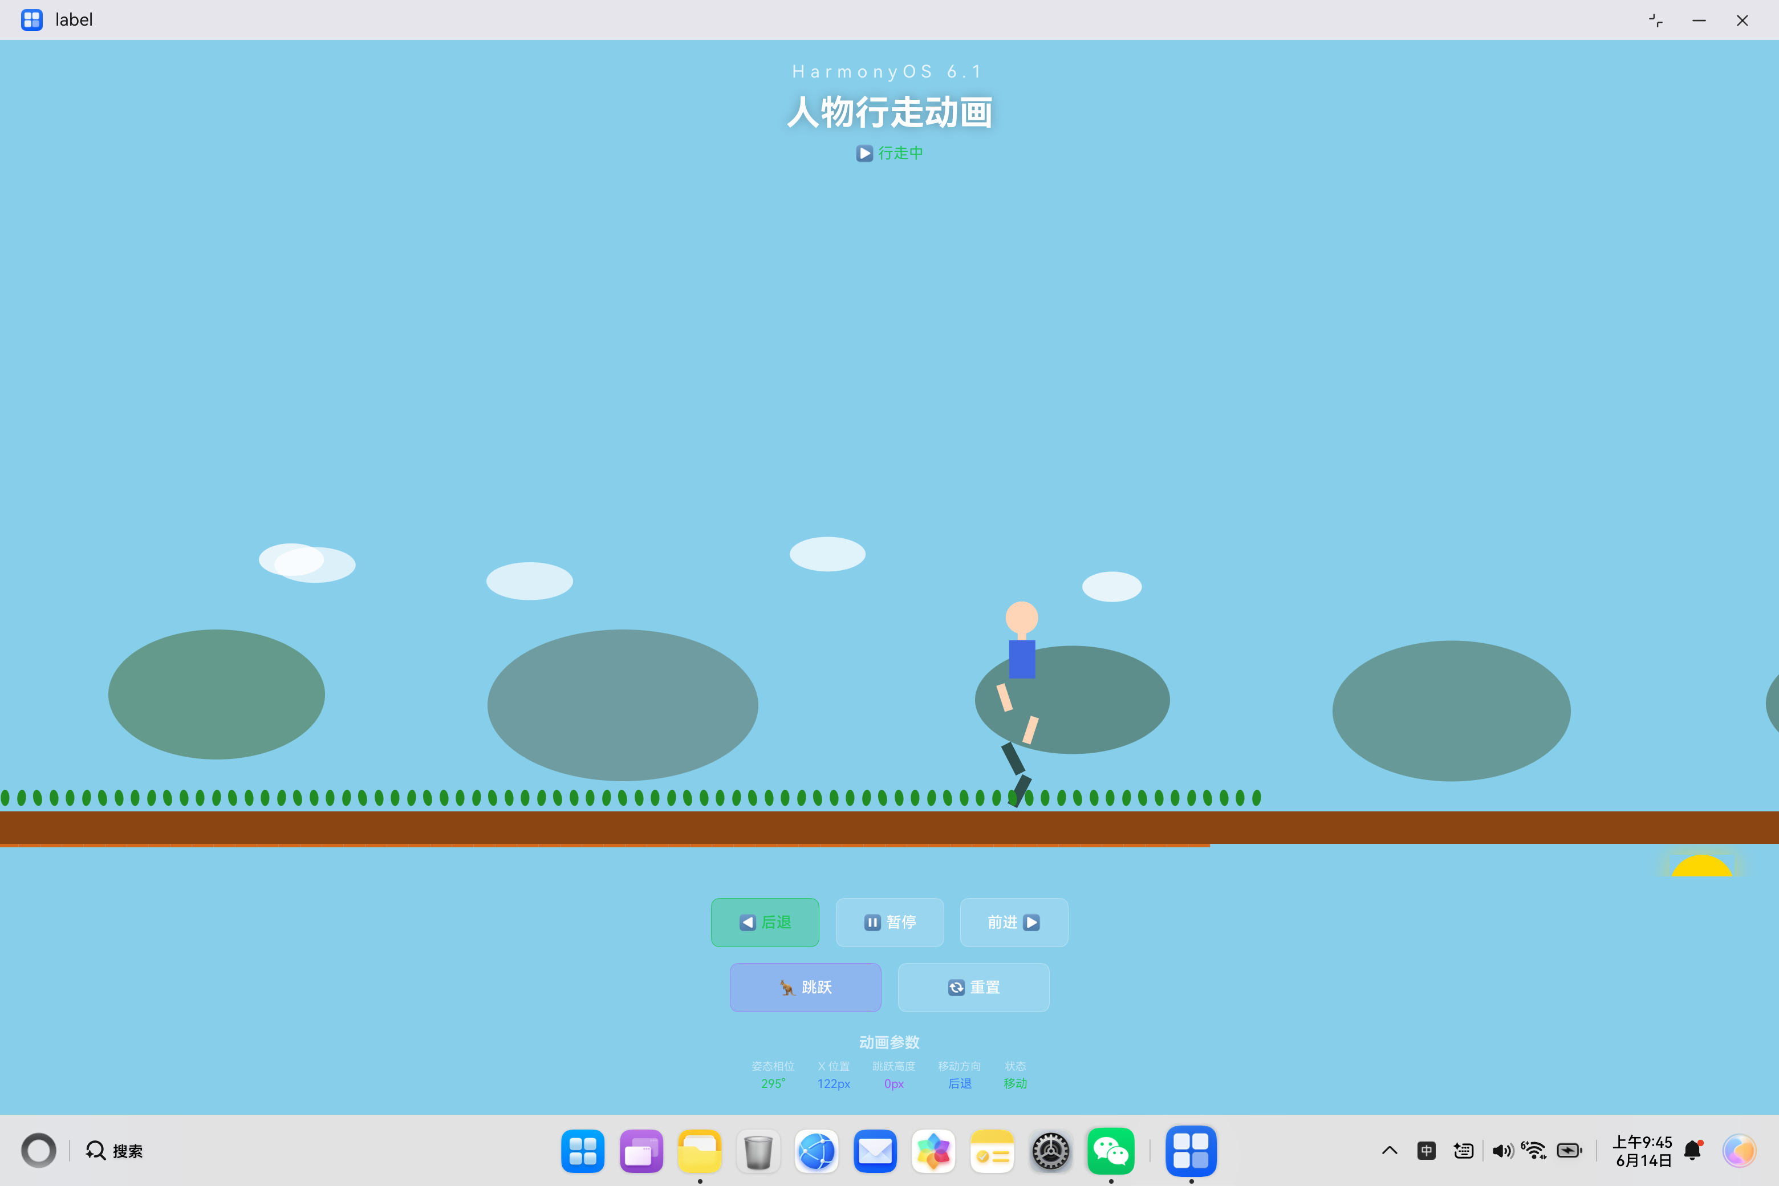
Task: Make the character jump with 跳跃
Action: [806, 987]
